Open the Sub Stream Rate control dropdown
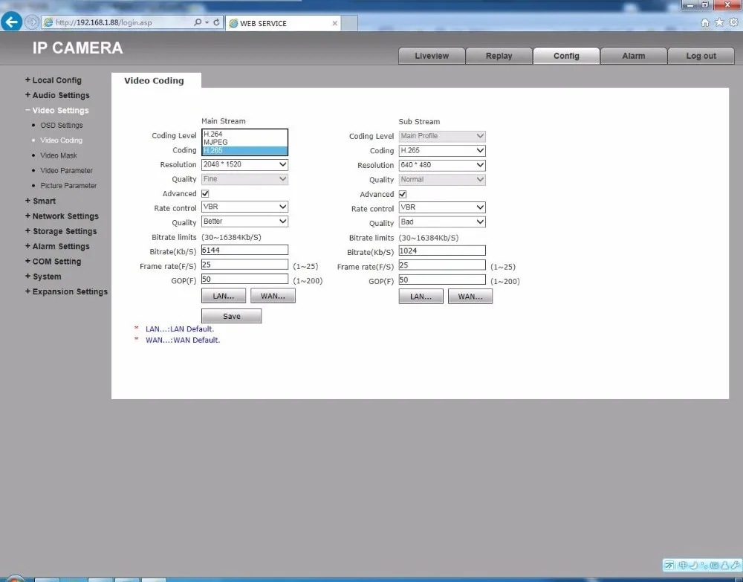This screenshot has width=743, height=582. [x=442, y=207]
